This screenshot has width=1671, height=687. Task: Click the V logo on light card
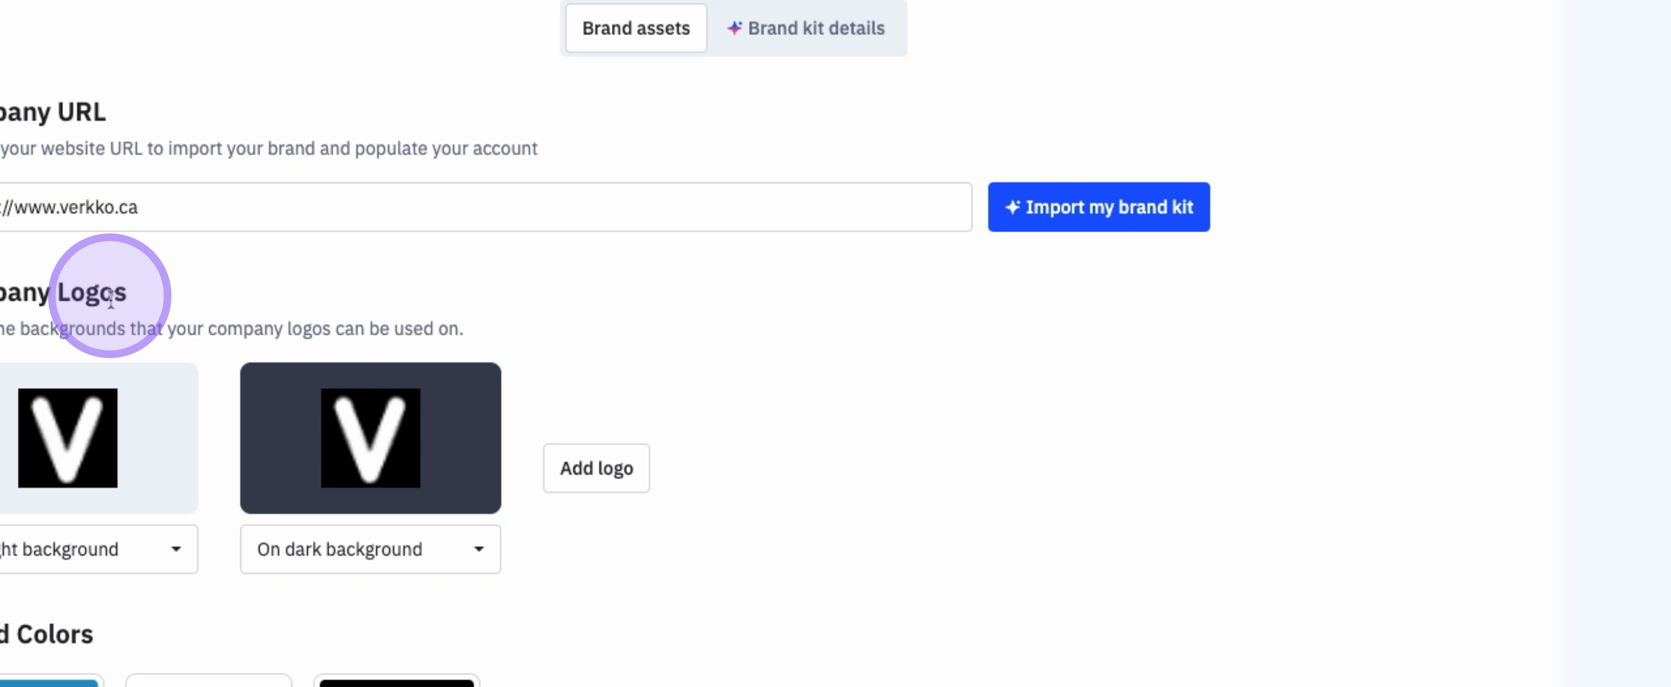(67, 438)
